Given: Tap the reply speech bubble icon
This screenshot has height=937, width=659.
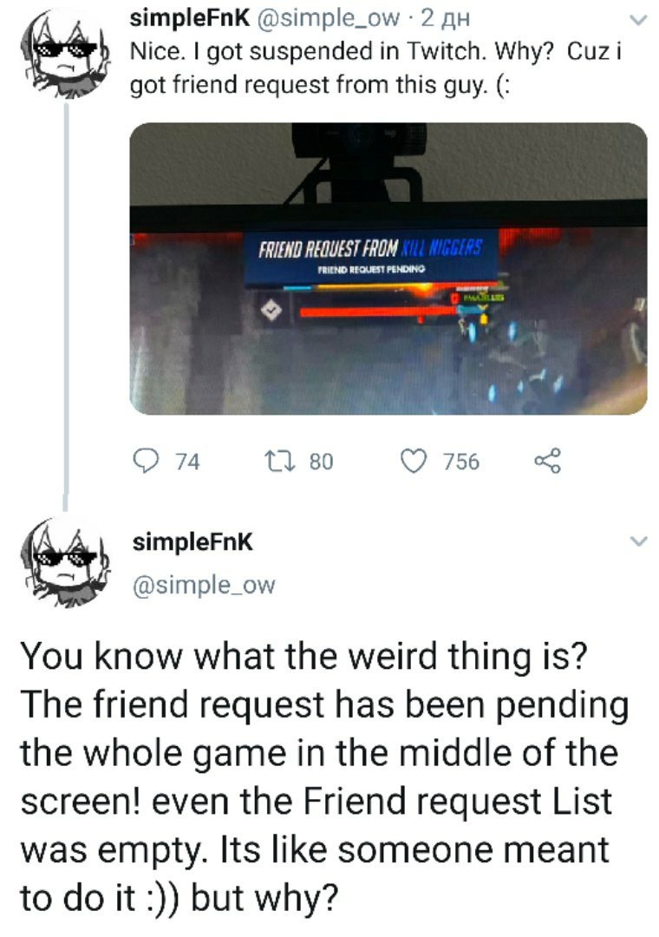Looking at the screenshot, I should pos(145,462).
